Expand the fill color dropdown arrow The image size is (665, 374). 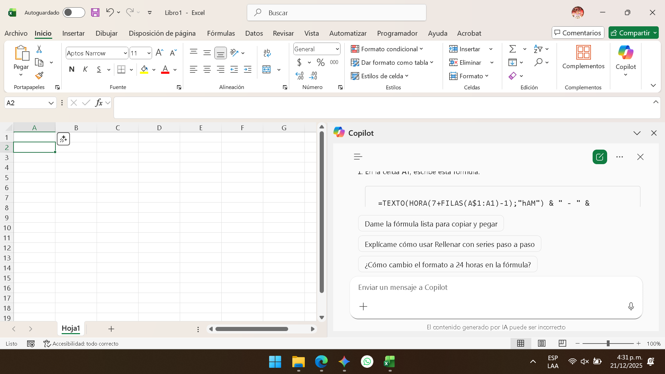coord(154,69)
